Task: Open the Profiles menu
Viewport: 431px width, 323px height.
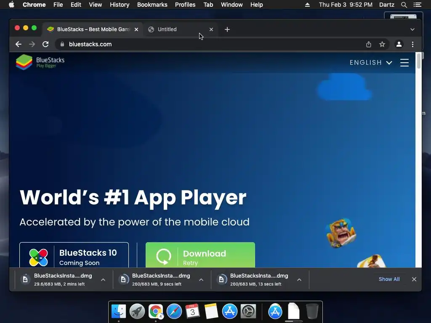Action: [185, 5]
